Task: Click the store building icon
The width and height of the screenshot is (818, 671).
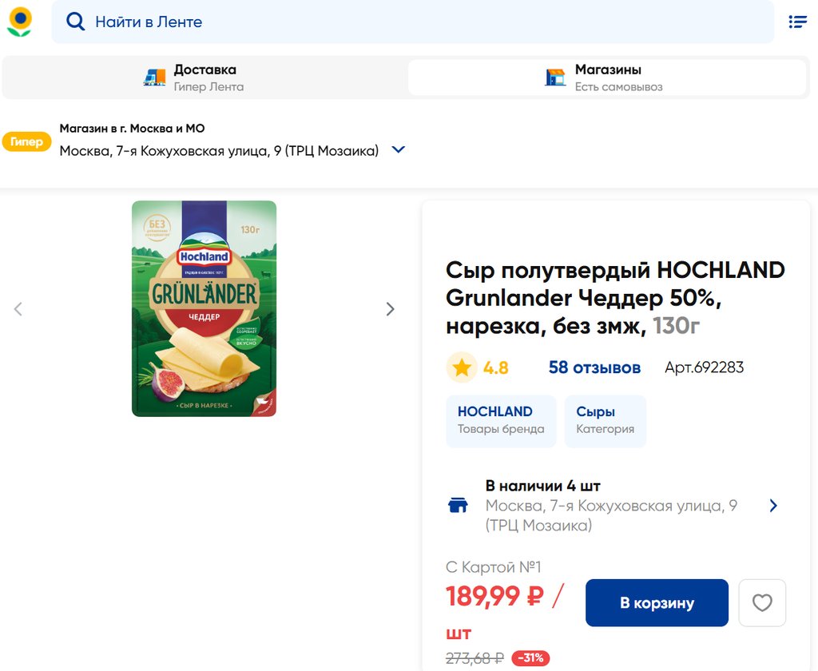Action: (x=555, y=77)
